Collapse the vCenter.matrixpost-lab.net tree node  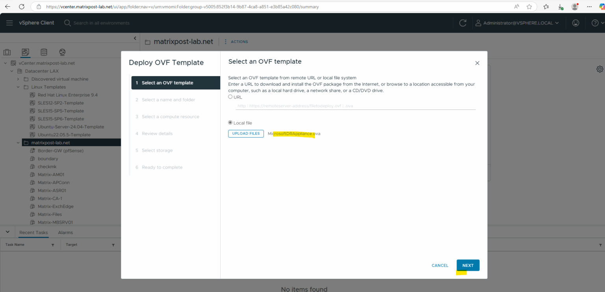pos(5,63)
